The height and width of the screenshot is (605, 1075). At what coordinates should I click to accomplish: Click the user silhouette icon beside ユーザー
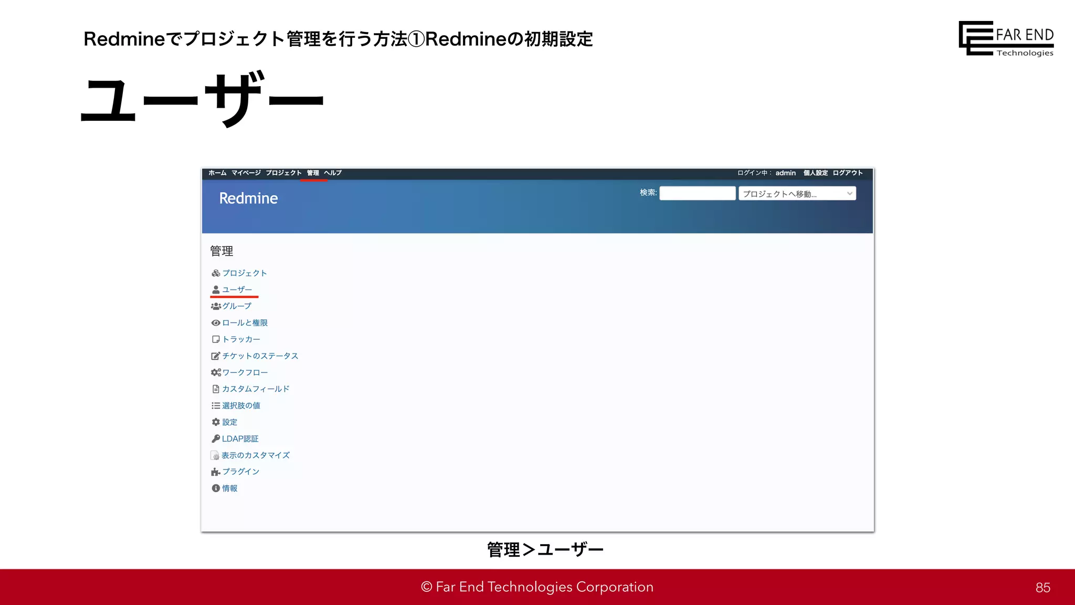pyautogui.click(x=216, y=290)
